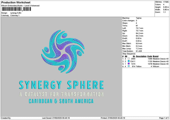The width and height of the screenshot is (170, 120).
Task: Click the A CATALYST FOR TRANSFORMATION lettering
Action: 61,94
